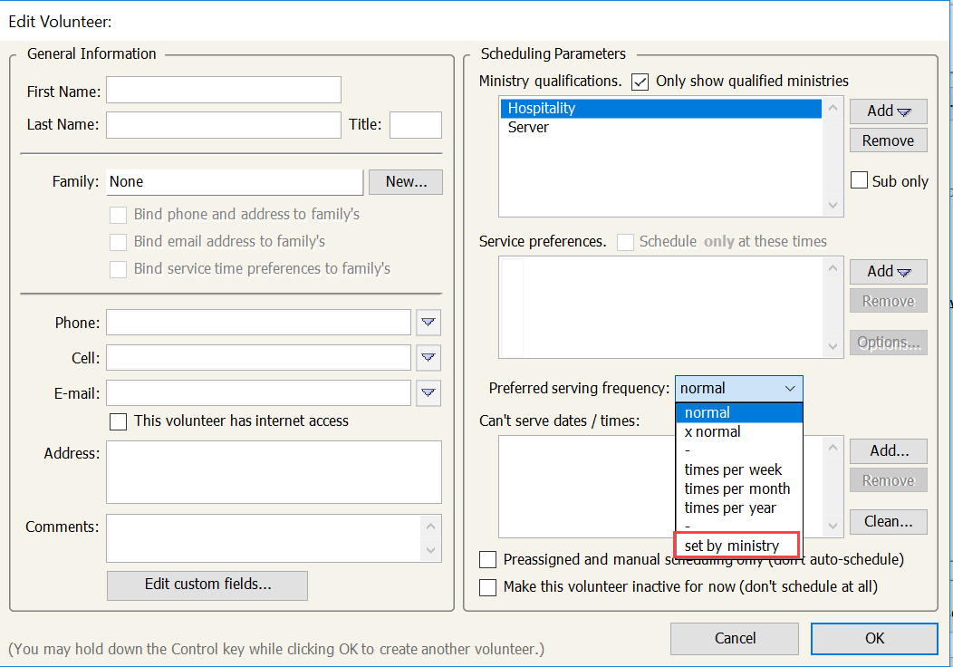Choose 'times per month' frequency option
953x667 pixels.
[736, 488]
